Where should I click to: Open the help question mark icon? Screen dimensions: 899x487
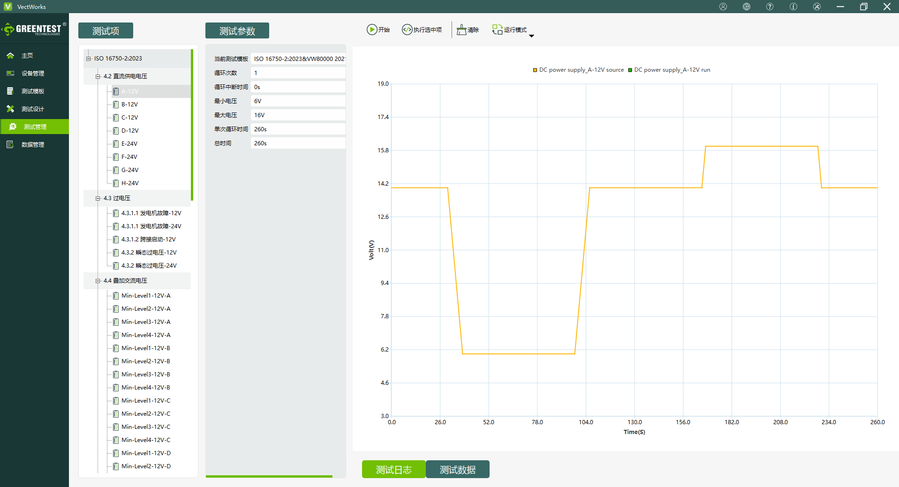pyautogui.click(x=770, y=7)
